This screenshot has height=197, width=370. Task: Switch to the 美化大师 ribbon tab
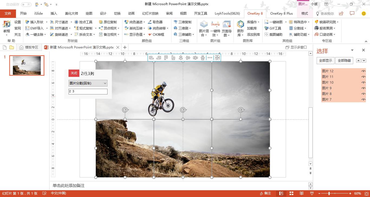click(72, 14)
